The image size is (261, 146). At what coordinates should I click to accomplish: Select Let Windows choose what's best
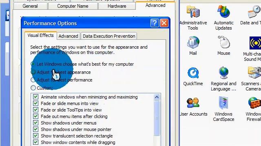pos(33,64)
